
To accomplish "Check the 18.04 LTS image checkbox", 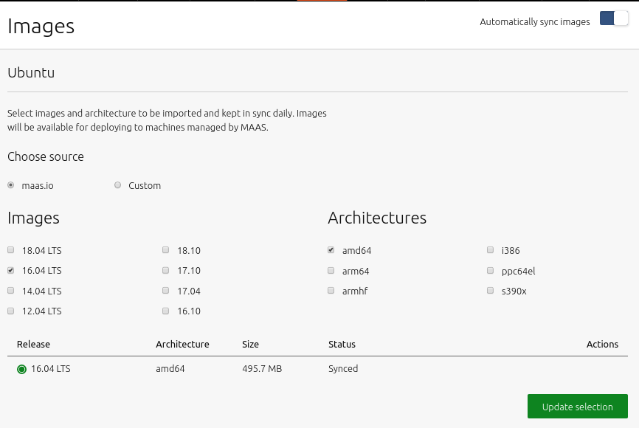I will (11, 250).
